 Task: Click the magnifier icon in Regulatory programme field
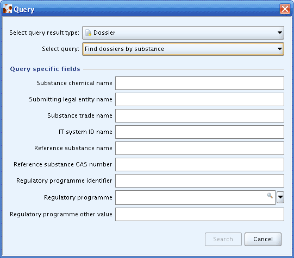coord(270,196)
